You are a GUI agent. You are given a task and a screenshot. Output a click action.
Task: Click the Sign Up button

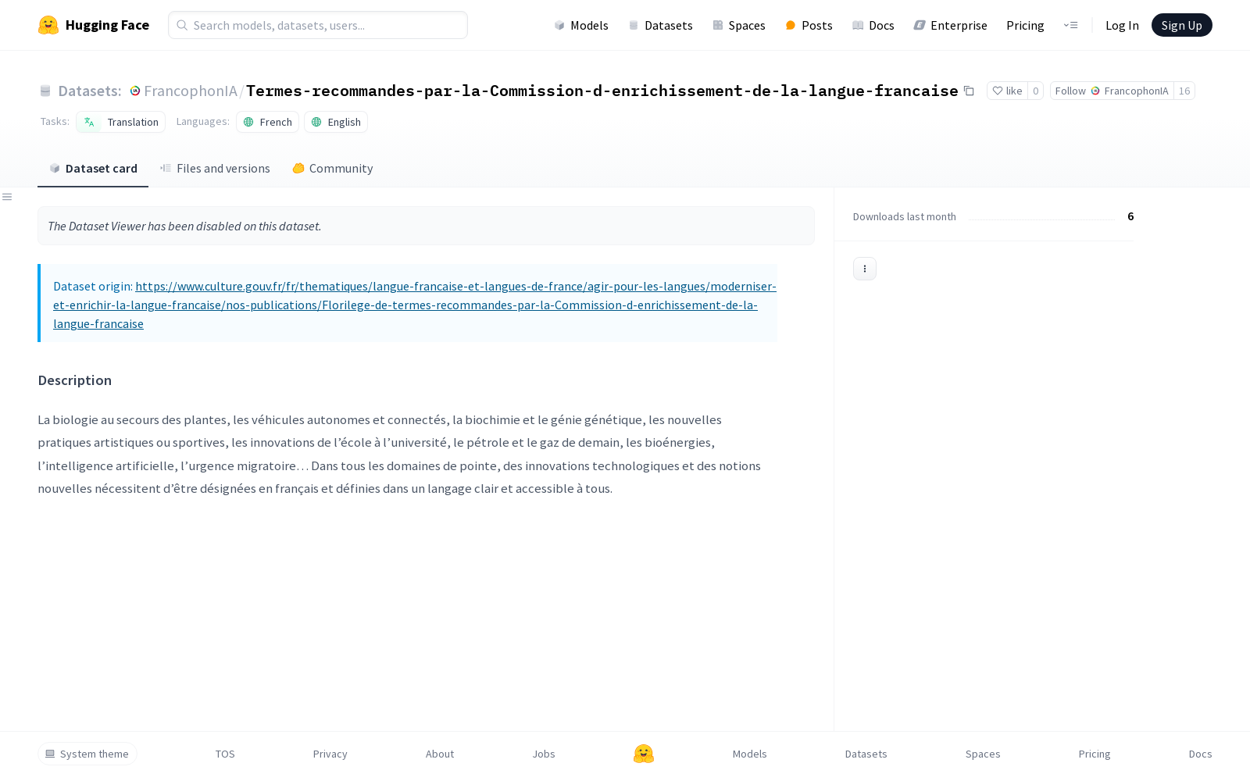[1181, 25]
